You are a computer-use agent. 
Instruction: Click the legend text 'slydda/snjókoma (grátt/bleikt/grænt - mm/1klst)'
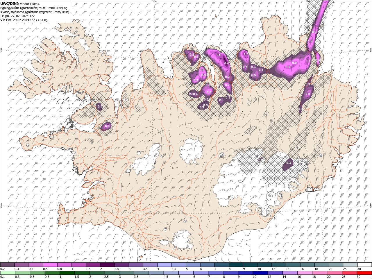(35, 12)
